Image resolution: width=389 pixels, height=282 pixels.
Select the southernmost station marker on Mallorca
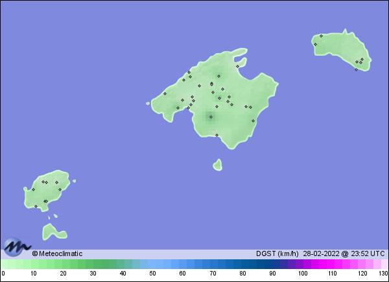click(217, 135)
